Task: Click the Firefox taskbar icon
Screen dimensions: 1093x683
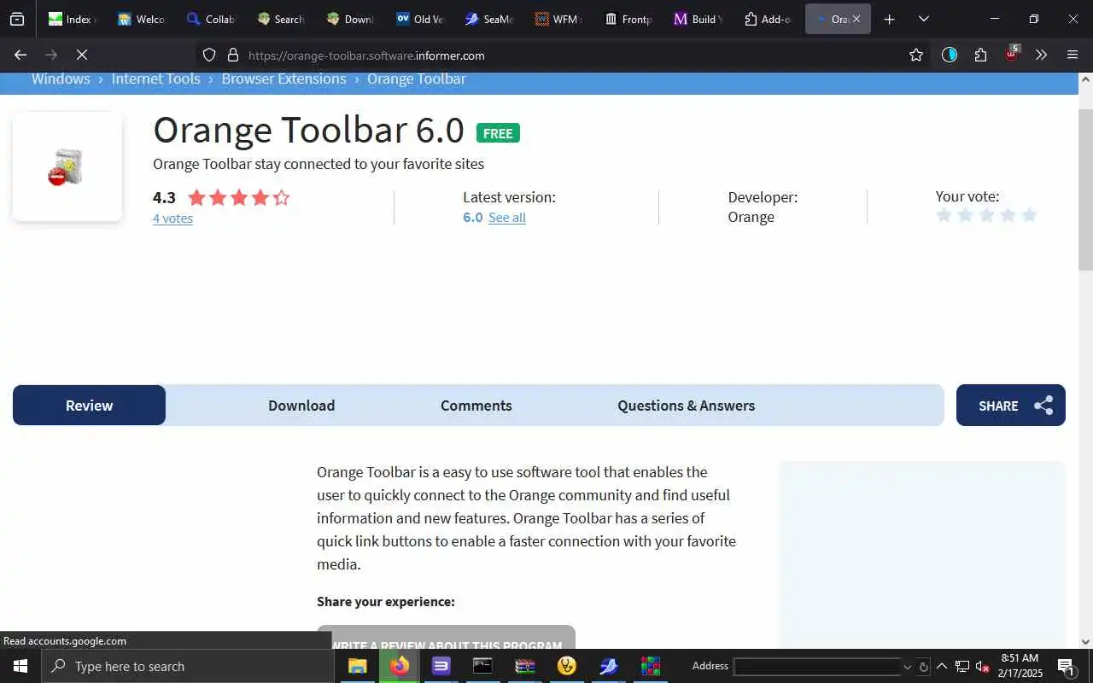Action: [399, 666]
